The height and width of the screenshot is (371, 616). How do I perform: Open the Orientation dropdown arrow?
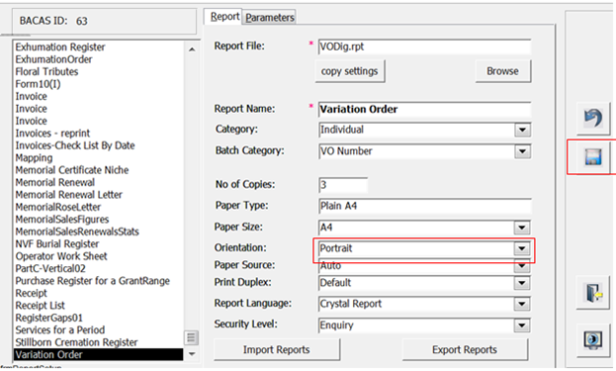point(522,248)
